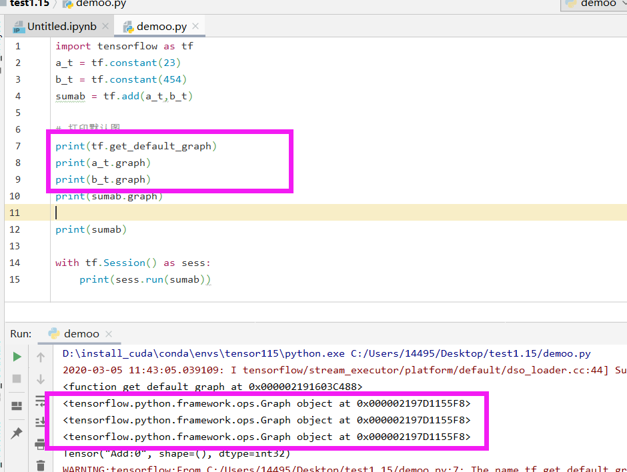Click the 'sumab = tf.add(a_t,b_t)' line

[x=124, y=96]
